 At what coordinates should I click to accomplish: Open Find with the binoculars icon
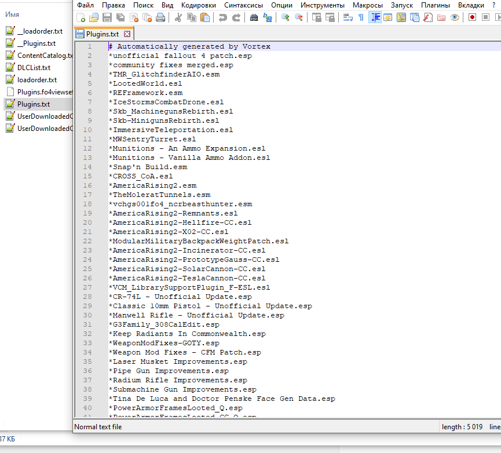coord(254,17)
